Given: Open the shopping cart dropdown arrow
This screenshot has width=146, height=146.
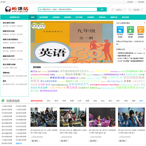Looking at the screenshot, I should 142,10.
